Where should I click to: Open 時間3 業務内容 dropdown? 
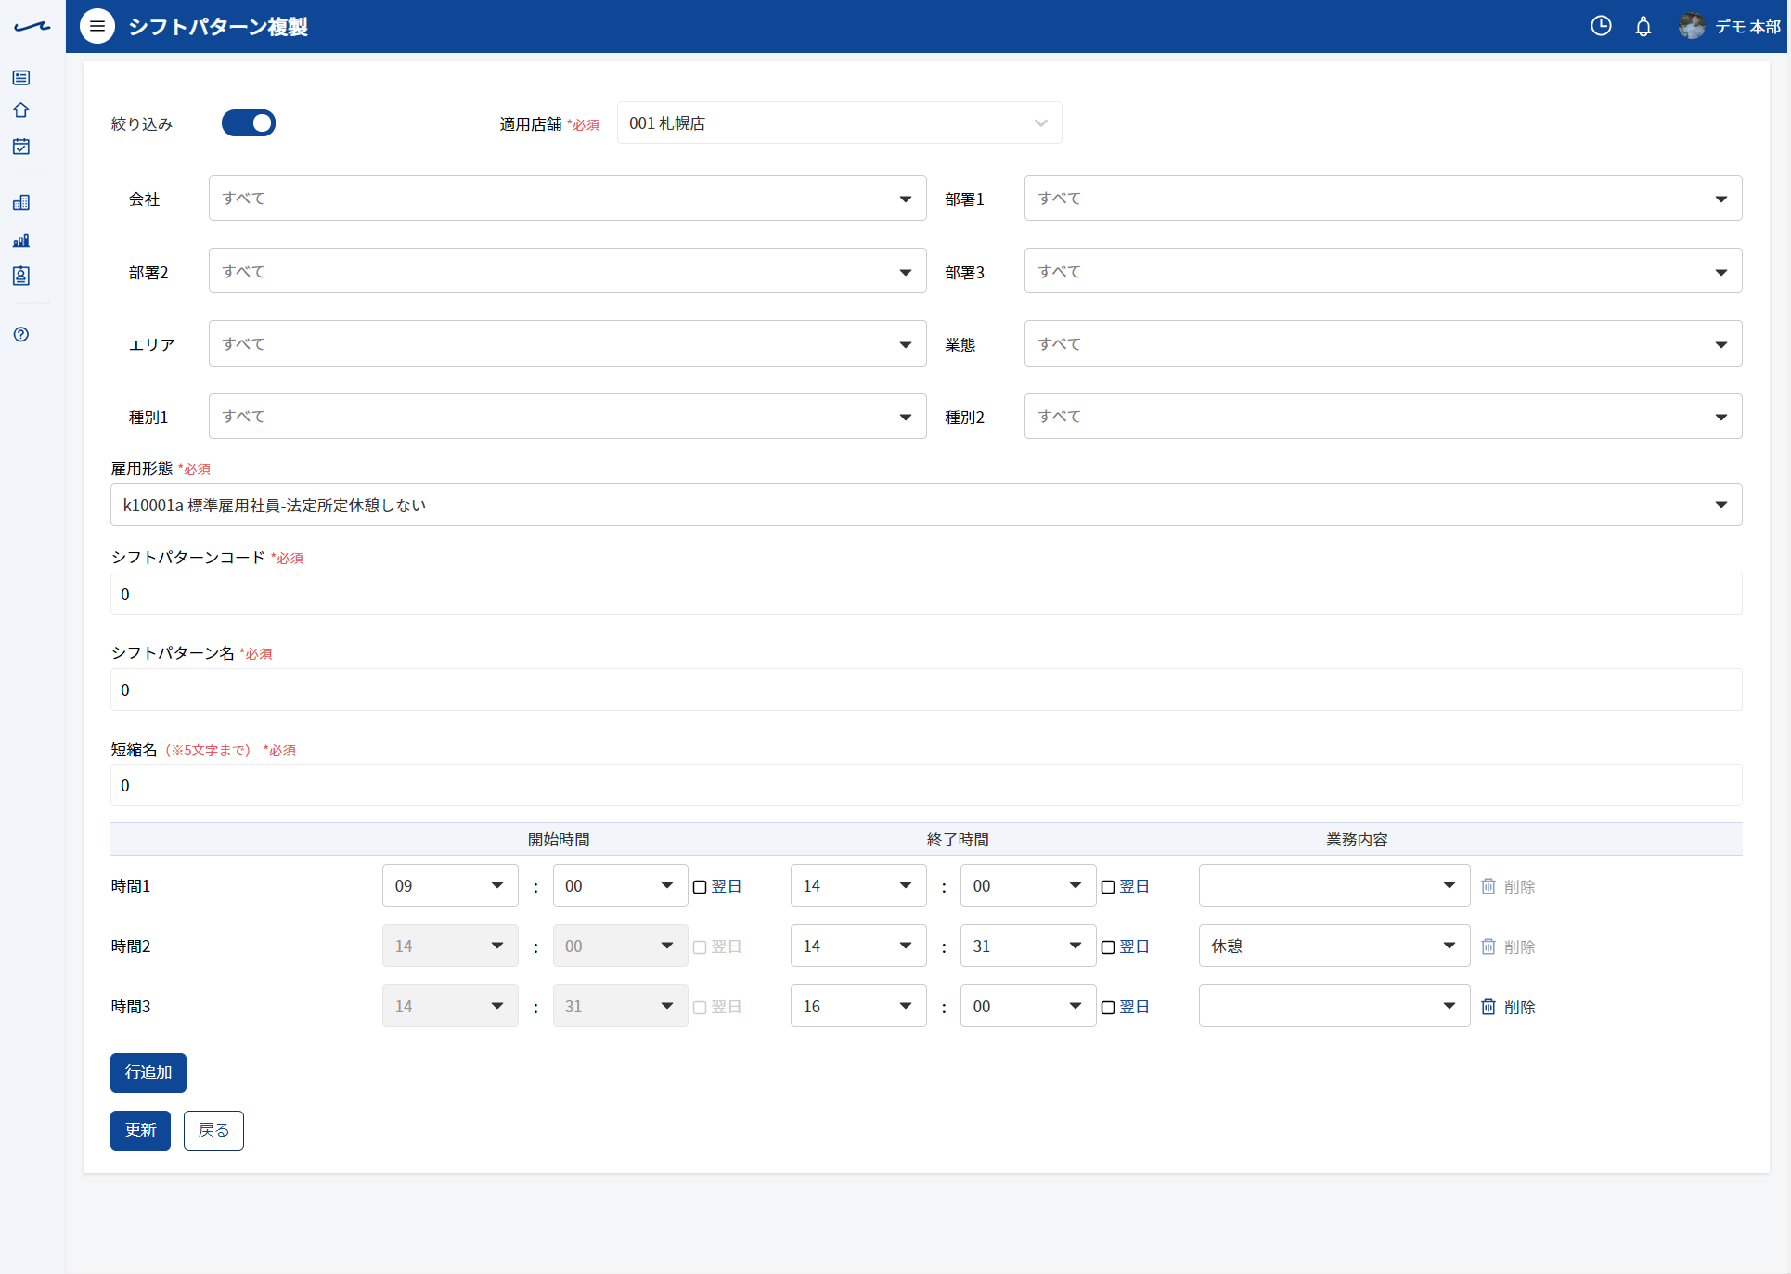[x=1334, y=1007]
